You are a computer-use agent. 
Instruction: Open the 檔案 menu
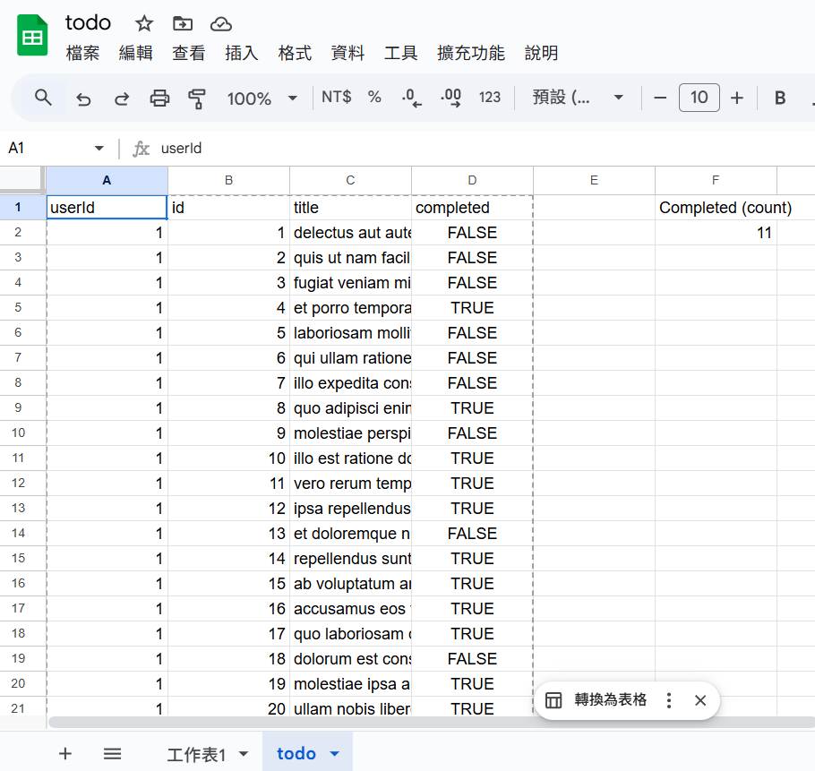82,53
